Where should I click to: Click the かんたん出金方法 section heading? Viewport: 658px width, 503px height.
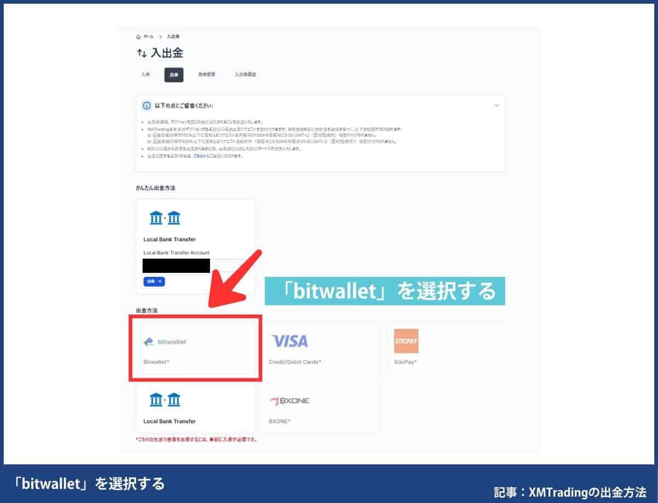pyautogui.click(x=156, y=188)
